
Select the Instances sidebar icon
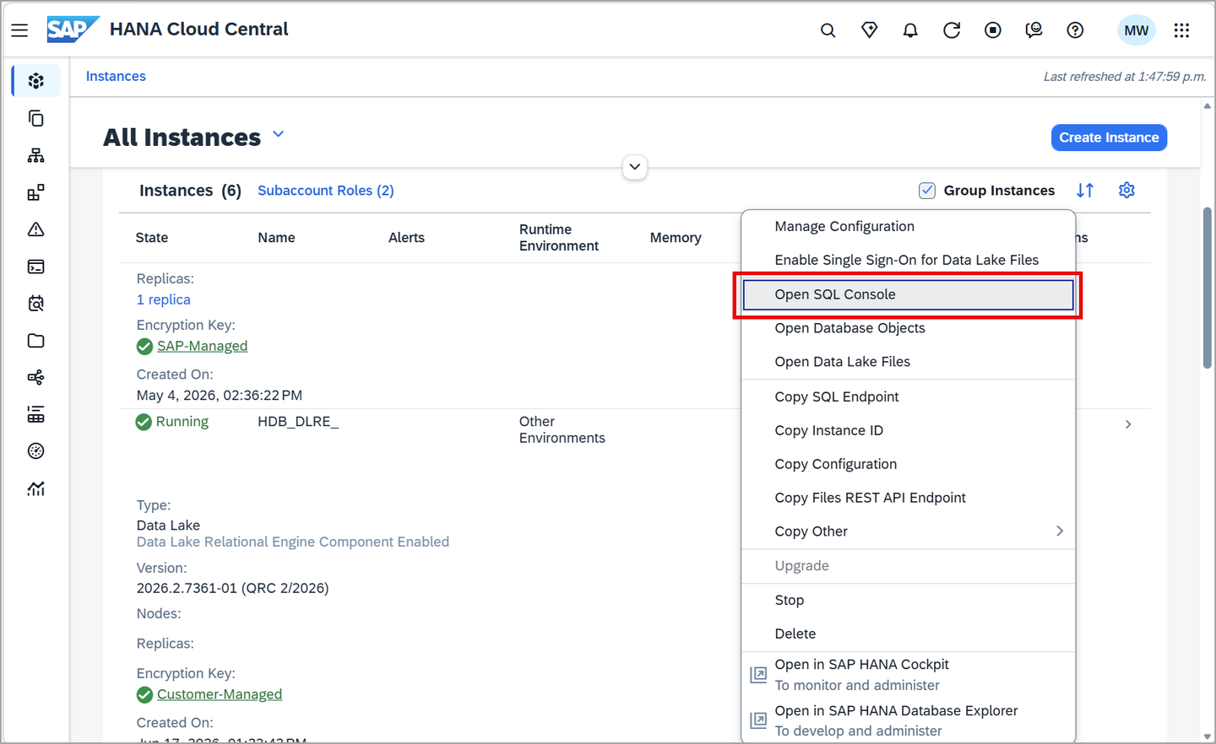coord(35,81)
